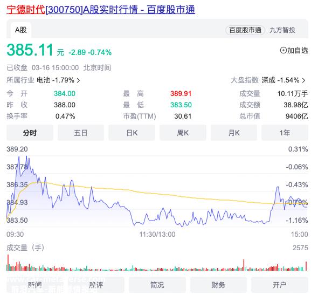
Task: Click the 成交额 value 38.98亿
Action: point(296,105)
